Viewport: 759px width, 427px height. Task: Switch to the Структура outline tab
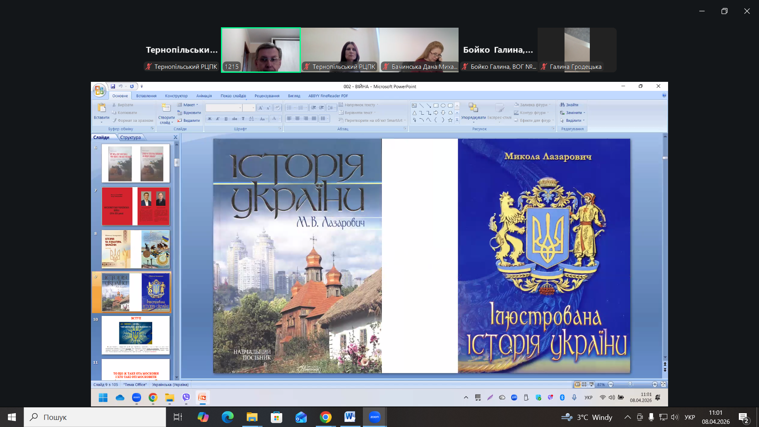point(130,137)
